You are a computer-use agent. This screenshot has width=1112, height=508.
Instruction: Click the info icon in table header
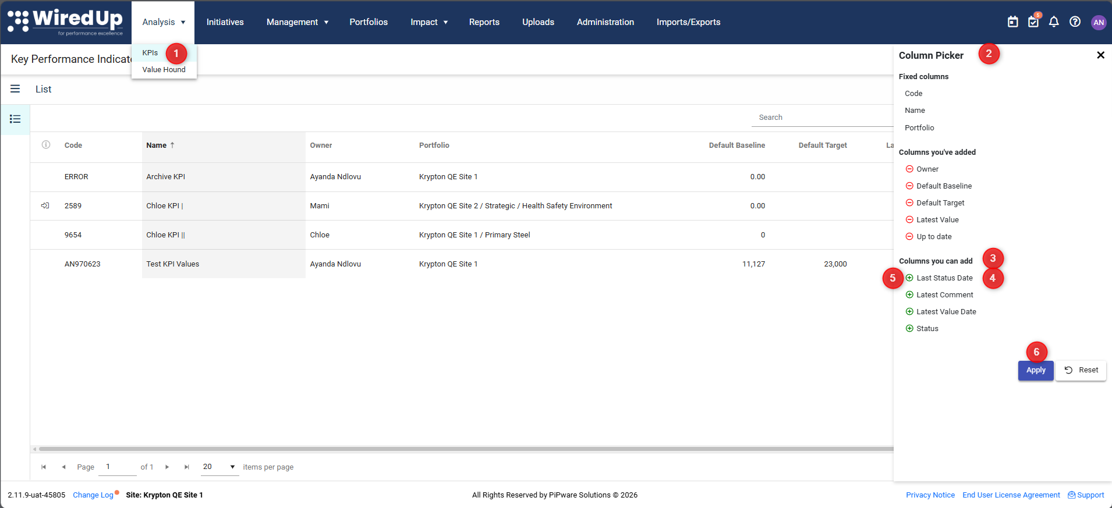click(x=46, y=145)
